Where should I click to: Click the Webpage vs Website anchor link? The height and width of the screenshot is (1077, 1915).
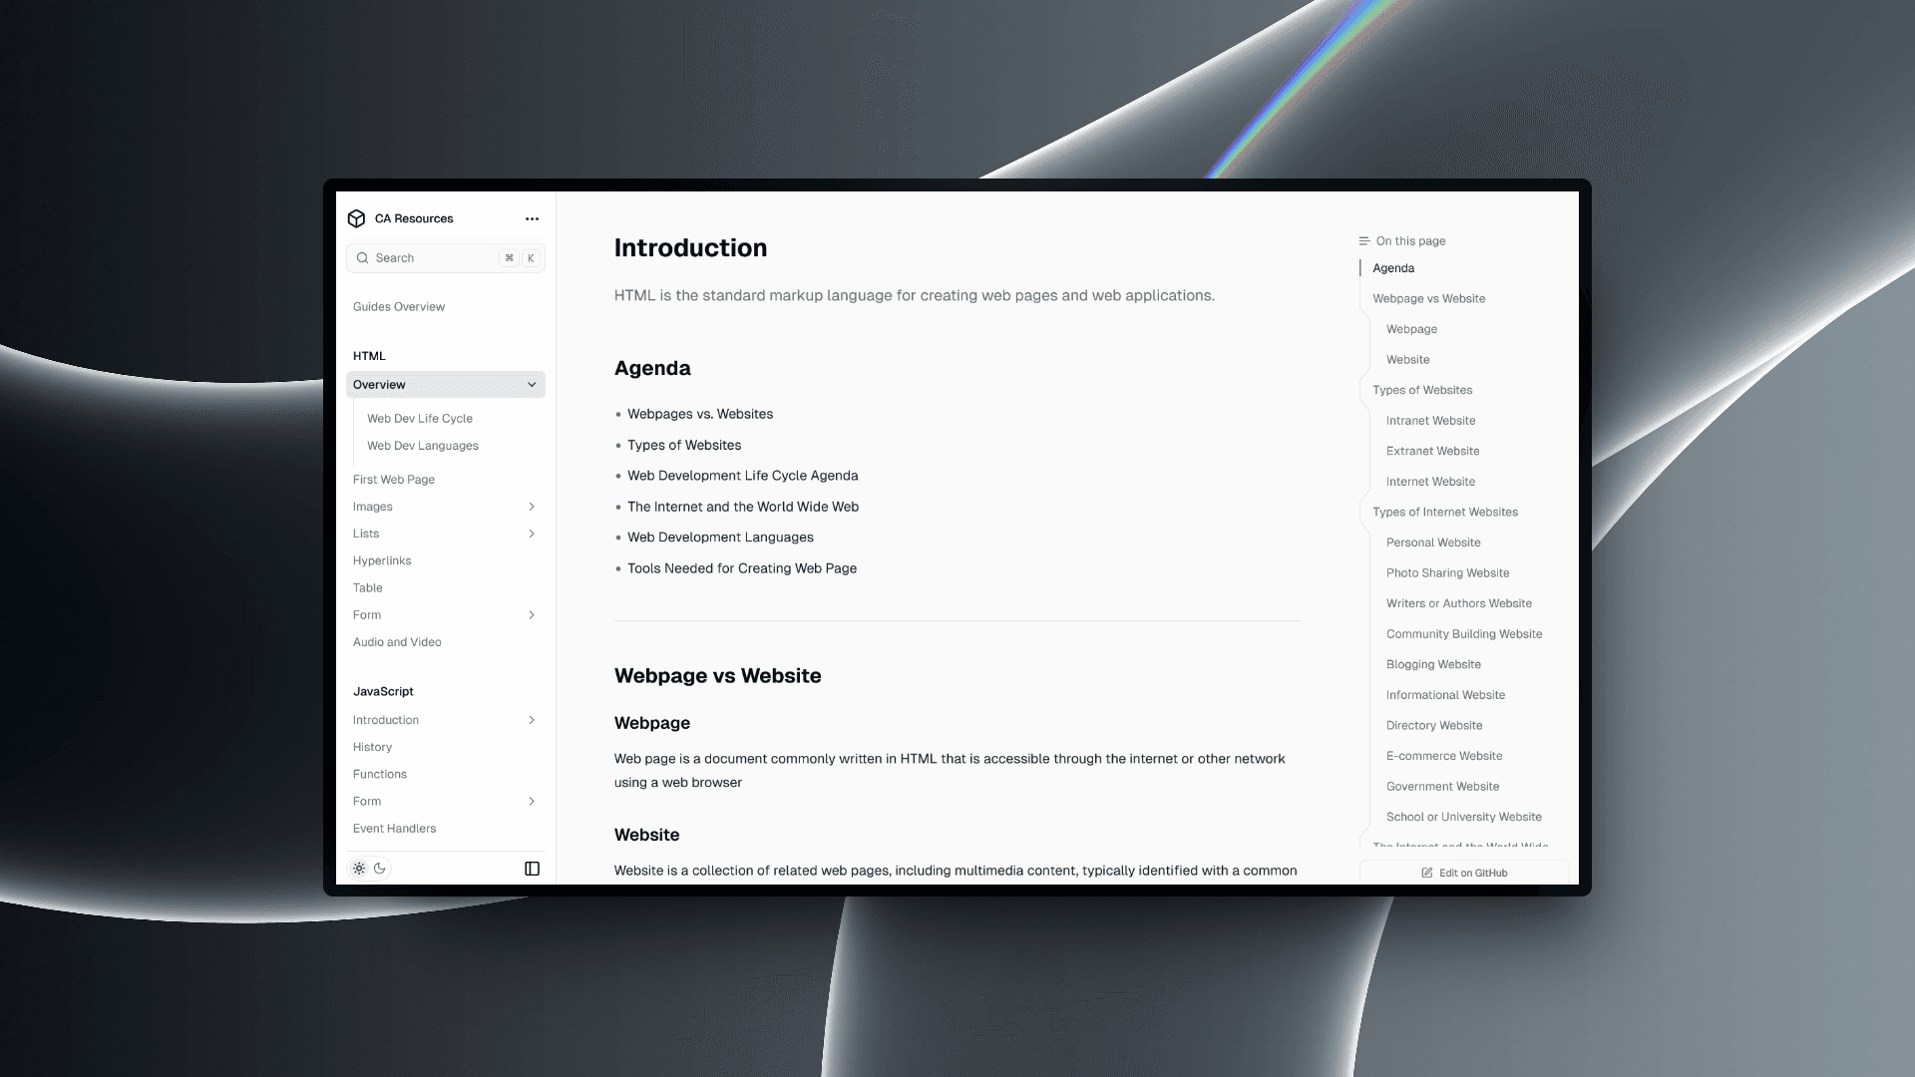point(1428,297)
